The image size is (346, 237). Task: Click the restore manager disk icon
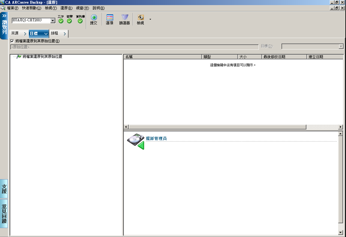[136, 141]
